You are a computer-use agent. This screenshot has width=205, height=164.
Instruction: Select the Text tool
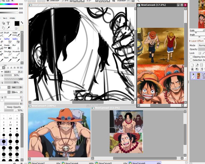click(8, 23)
